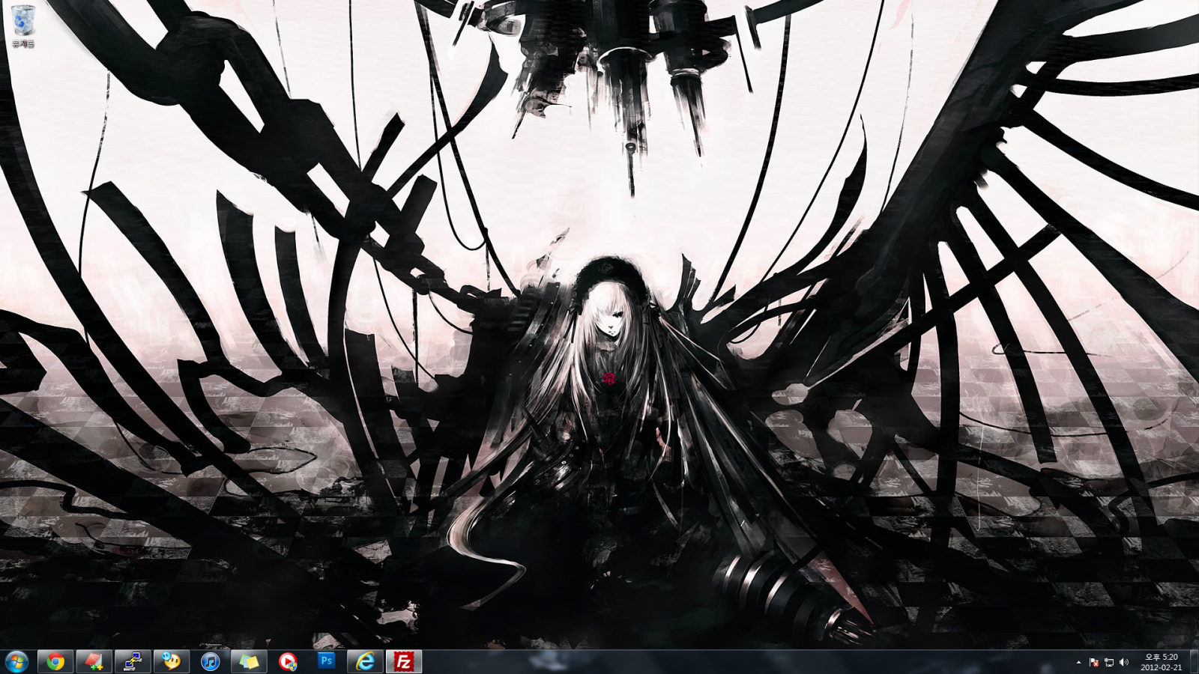Open the volume speaker control
The width and height of the screenshot is (1199, 674).
point(1123,662)
